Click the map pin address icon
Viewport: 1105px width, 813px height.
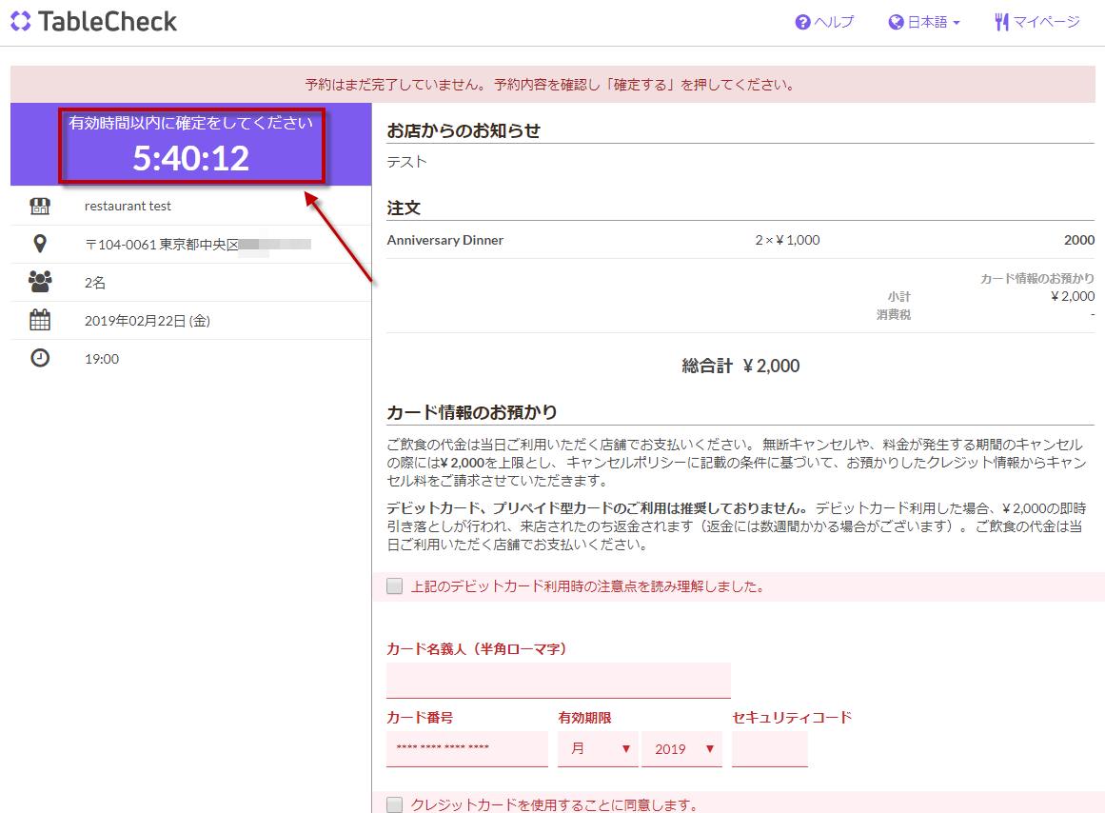click(x=39, y=245)
